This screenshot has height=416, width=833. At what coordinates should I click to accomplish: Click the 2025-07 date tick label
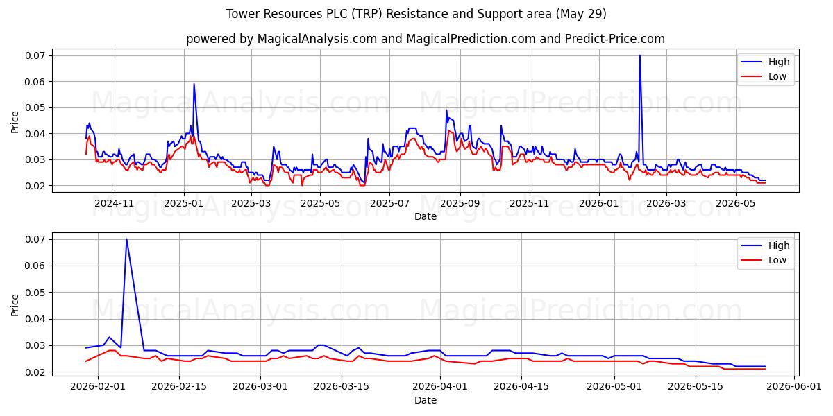pyautogui.click(x=390, y=203)
